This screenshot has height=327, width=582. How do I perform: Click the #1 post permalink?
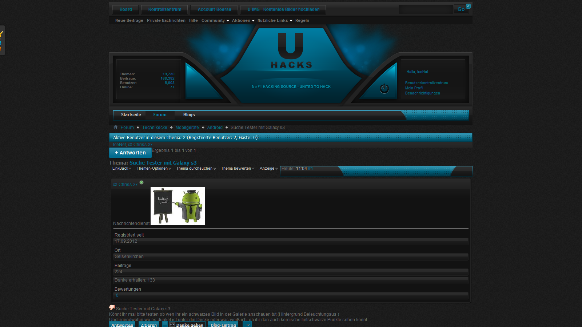tap(311, 169)
